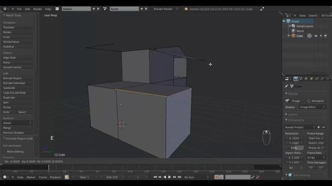Click the resolution percentage 50% slider

pos(295,148)
